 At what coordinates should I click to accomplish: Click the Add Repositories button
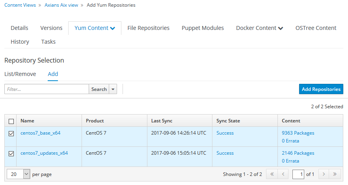[x=321, y=89]
